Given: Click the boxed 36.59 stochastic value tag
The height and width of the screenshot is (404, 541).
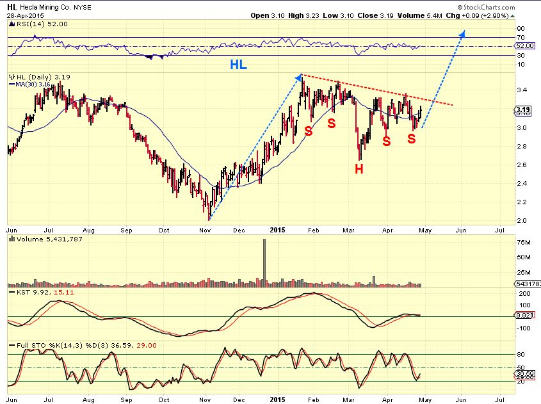Looking at the screenshot, I should (x=525, y=374).
